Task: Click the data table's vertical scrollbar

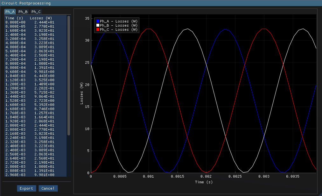Action: click(69, 75)
